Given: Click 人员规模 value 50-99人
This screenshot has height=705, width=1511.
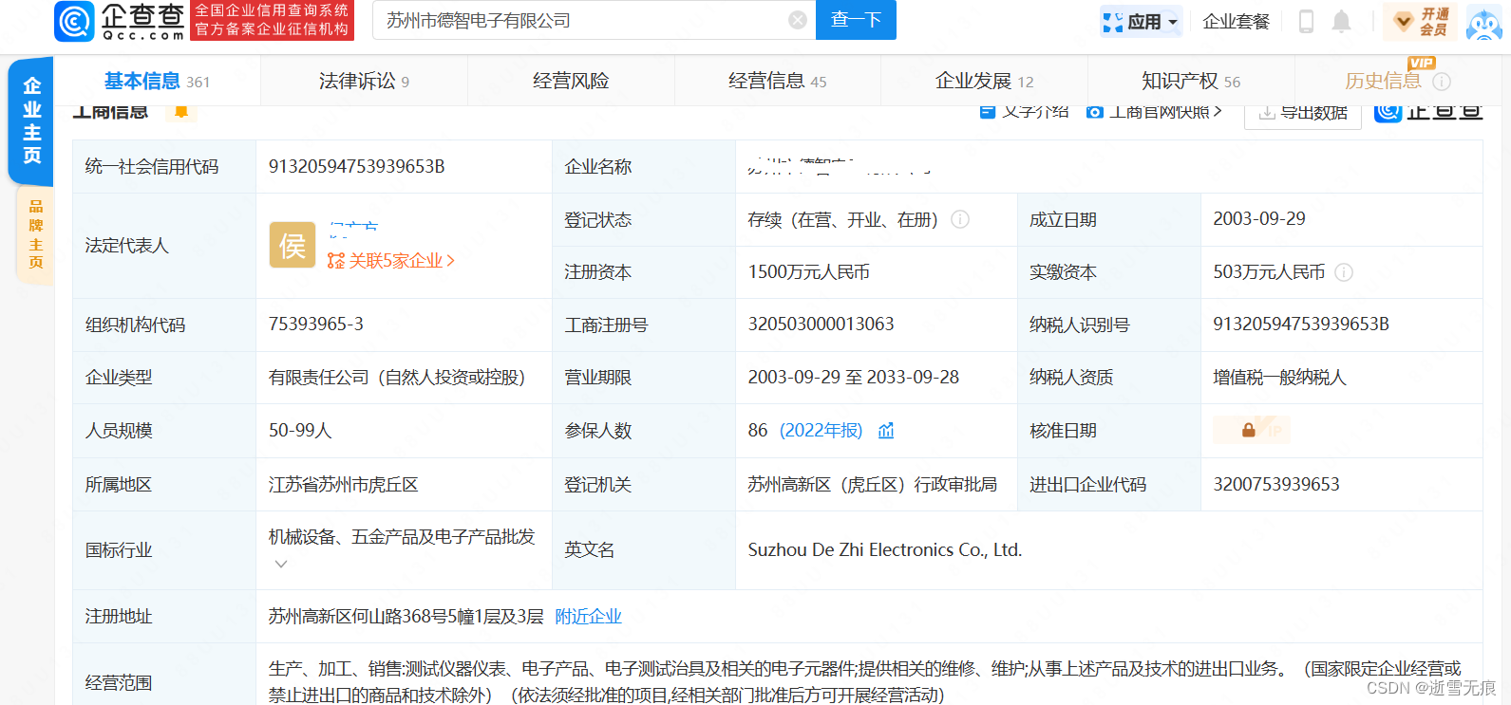Looking at the screenshot, I should click(x=300, y=431).
